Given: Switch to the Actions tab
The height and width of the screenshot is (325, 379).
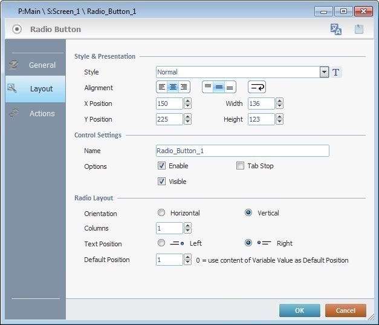Looking at the screenshot, I should (x=35, y=113).
